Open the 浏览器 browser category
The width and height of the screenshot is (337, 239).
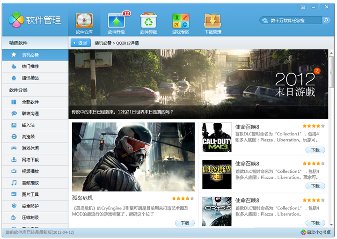coord(28,137)
